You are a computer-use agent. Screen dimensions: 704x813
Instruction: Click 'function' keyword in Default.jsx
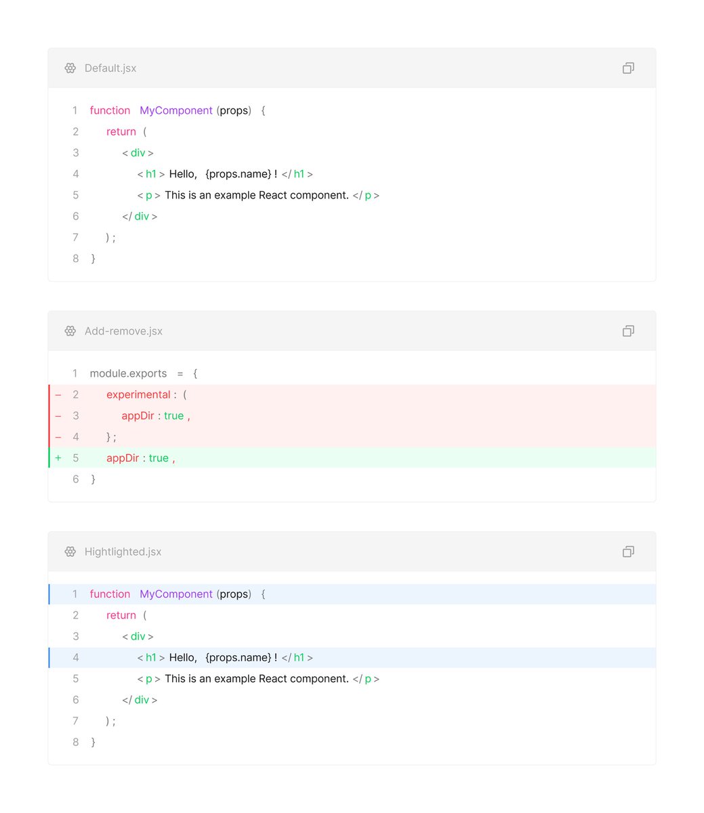tap(110, 110)
